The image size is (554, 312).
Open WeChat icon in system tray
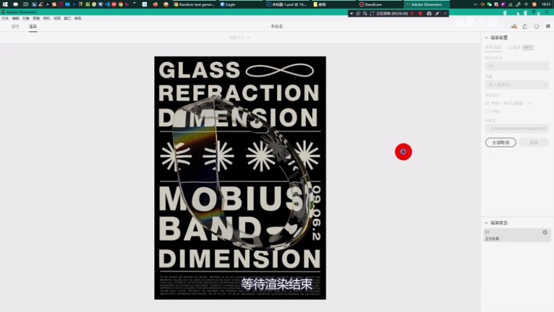pos(489,4)
